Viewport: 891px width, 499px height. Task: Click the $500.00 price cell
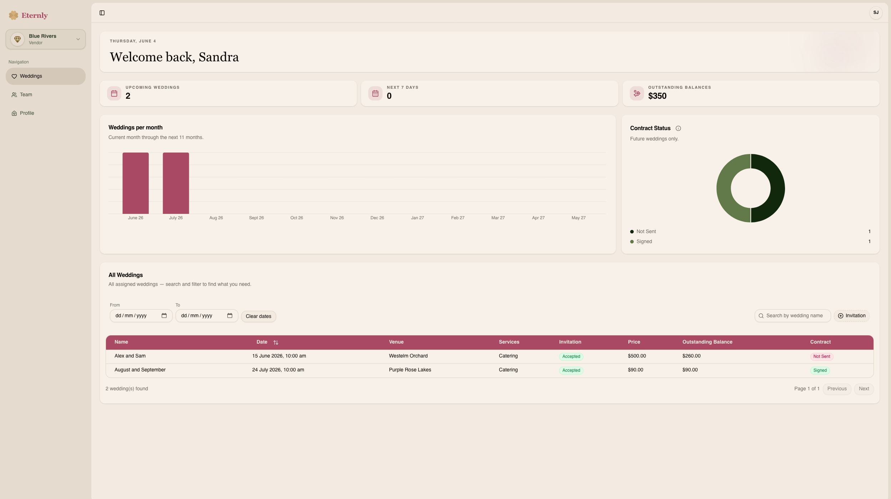(x=637, y=356)
